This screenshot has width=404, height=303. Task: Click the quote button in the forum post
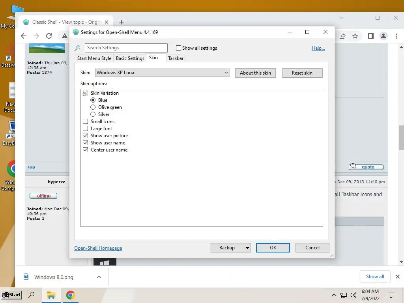pyautogui.click(x=366, y=167)
